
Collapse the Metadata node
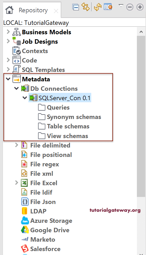pos(8,79)
